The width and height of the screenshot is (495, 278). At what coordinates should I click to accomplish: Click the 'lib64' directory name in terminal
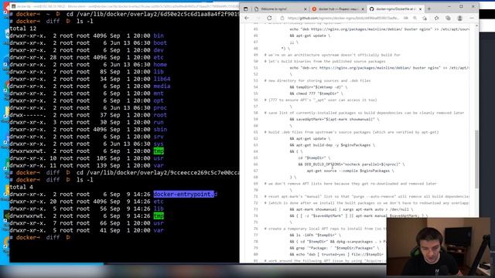pos(162,79)
